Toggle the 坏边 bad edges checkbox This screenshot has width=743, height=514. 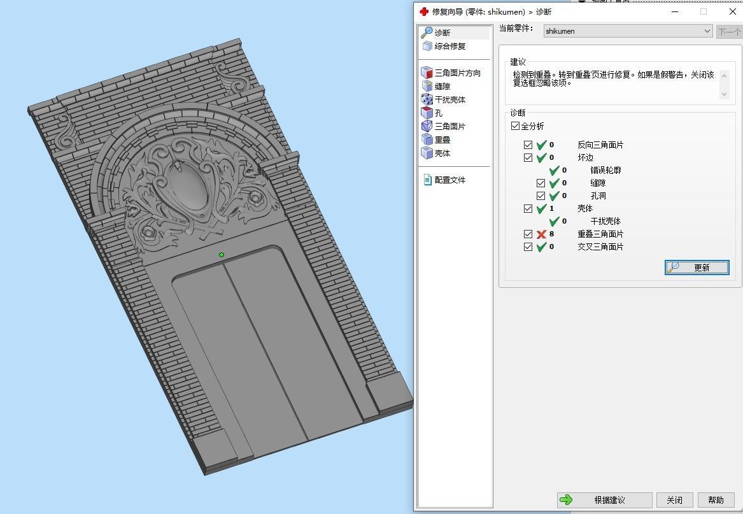tap(528, 157)
